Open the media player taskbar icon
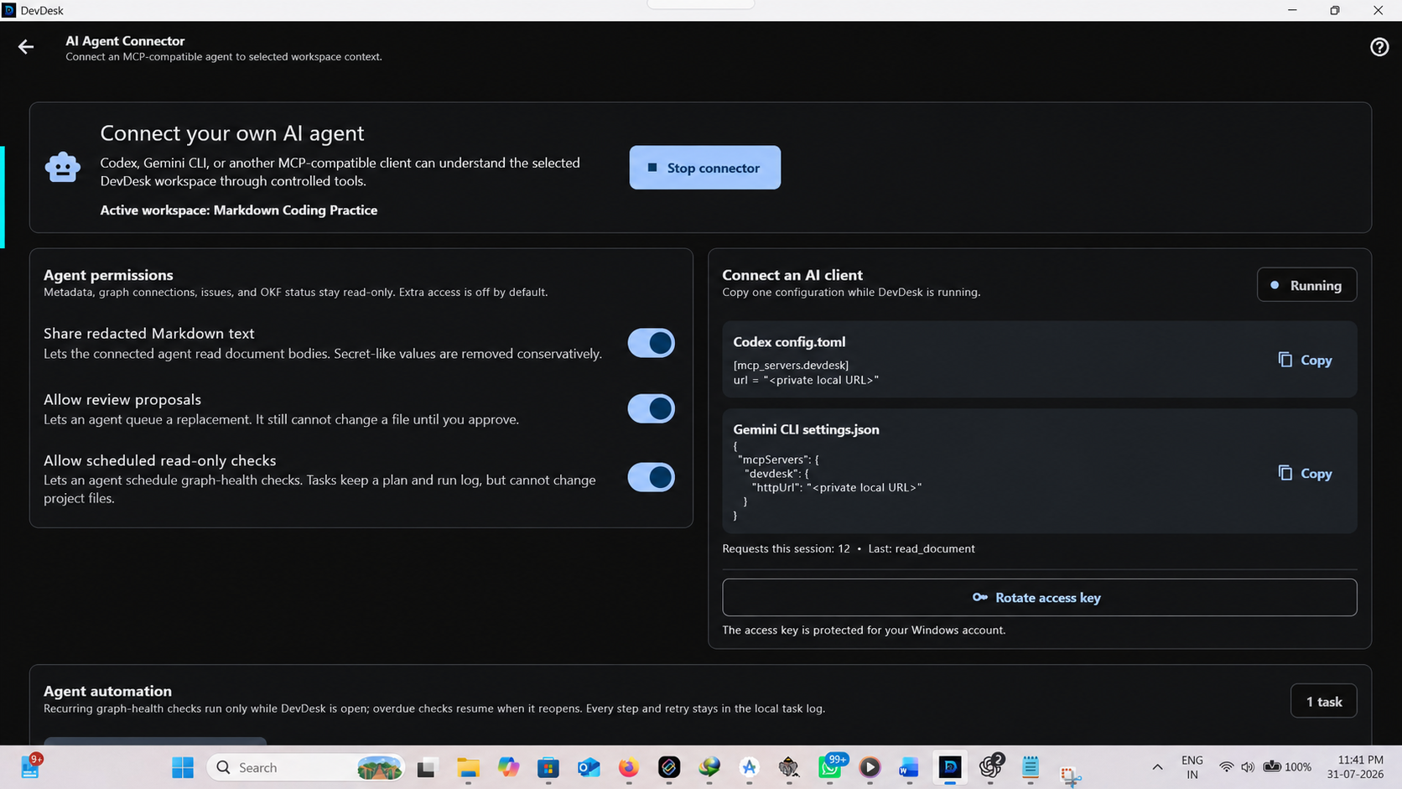Image resolution: width=1402 pixels, height=789 pixels. pyautogui.click(x=870, y=767)
